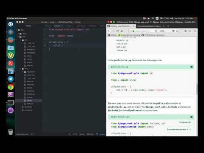Save page to Pocket icon
This screenshot has height=153, width=204.
pos(173,31)
